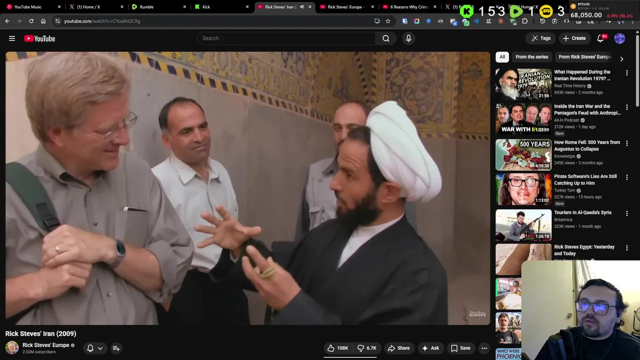Image resolution: width=640 pixels, height=360 pixels.
Task: Close the YouTube Music tab
Action: (x=59, y=7)
